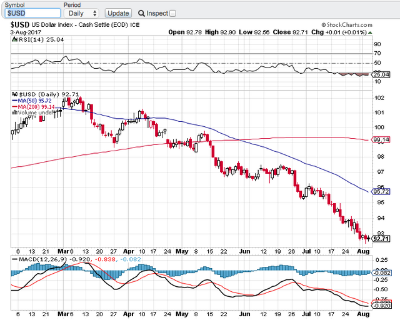The image size is (400, 320).
Task: Click the Volume undef legend icon
Action: pyautogui.click(x=15, y=112)
